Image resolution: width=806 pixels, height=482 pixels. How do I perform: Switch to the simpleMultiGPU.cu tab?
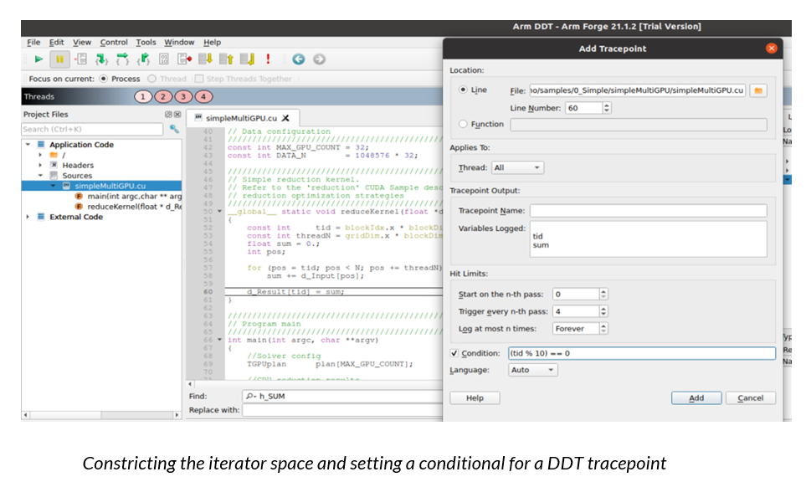[x=242, y=118]
